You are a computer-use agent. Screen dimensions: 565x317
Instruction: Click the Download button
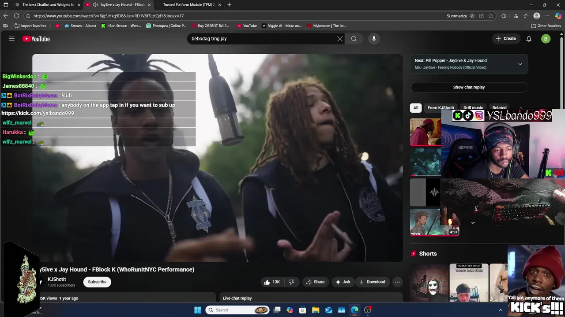coord(372,282)
